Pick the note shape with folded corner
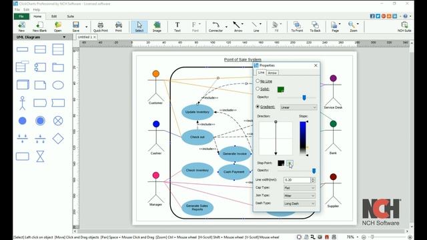The height and width of the screenshot is (240, 427). point(40,85)
